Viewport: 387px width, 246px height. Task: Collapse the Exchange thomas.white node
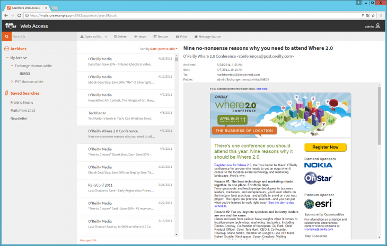tap(12, 66)
